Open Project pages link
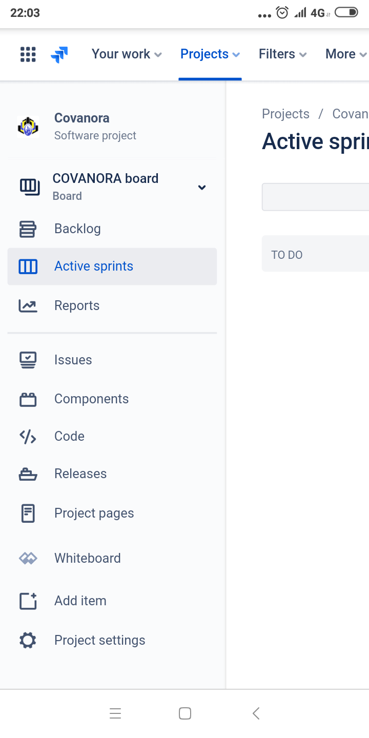The width and height of the screenshot is (369, 738). (x=94, y=513)
